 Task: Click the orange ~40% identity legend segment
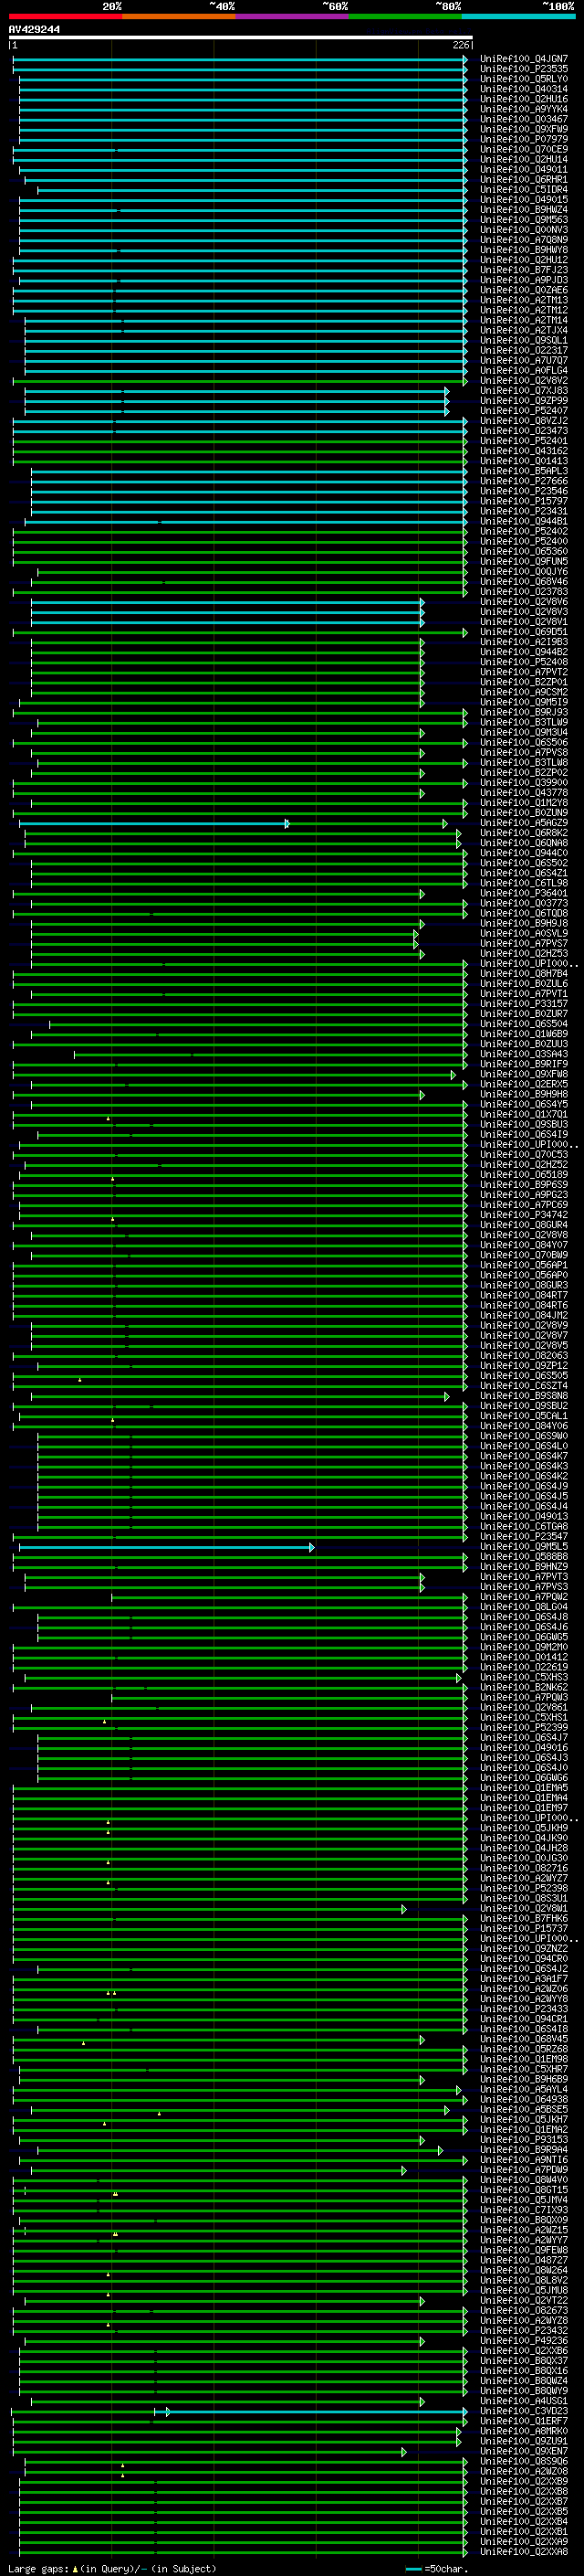[x=179, y=16]
